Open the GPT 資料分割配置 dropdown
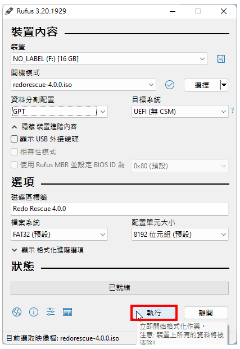 59,111
